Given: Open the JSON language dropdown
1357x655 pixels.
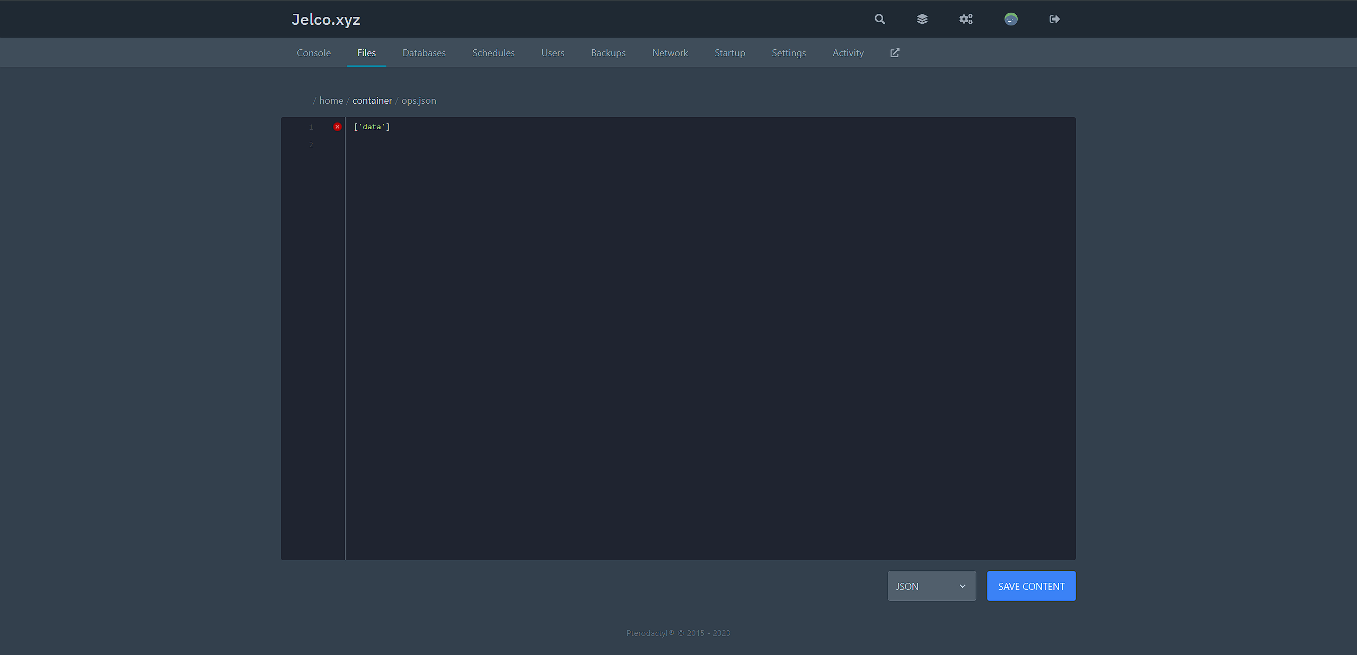Looking at the screenshot, I should pyautogui.click(x=932, y=586).
